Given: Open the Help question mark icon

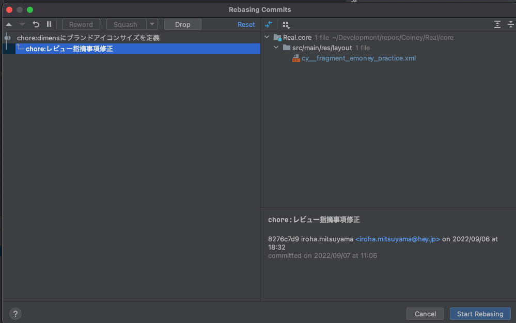Looking at the screenshot, I should pyautogui.click(x=15, y=314).
